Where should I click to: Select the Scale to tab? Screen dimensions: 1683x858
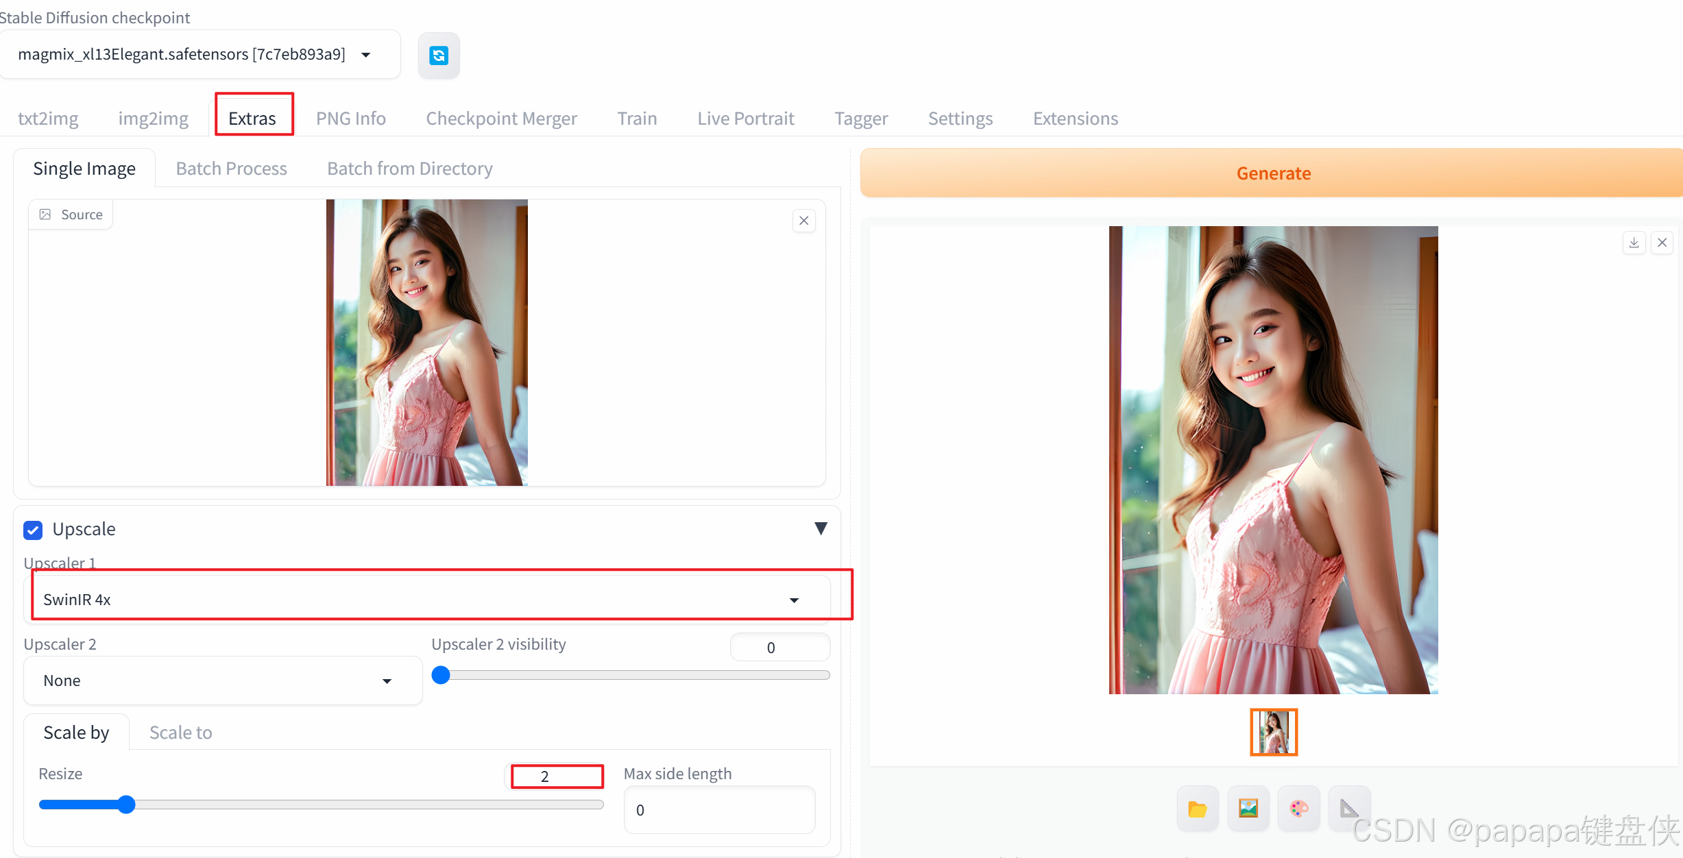(x=180, y=733)
